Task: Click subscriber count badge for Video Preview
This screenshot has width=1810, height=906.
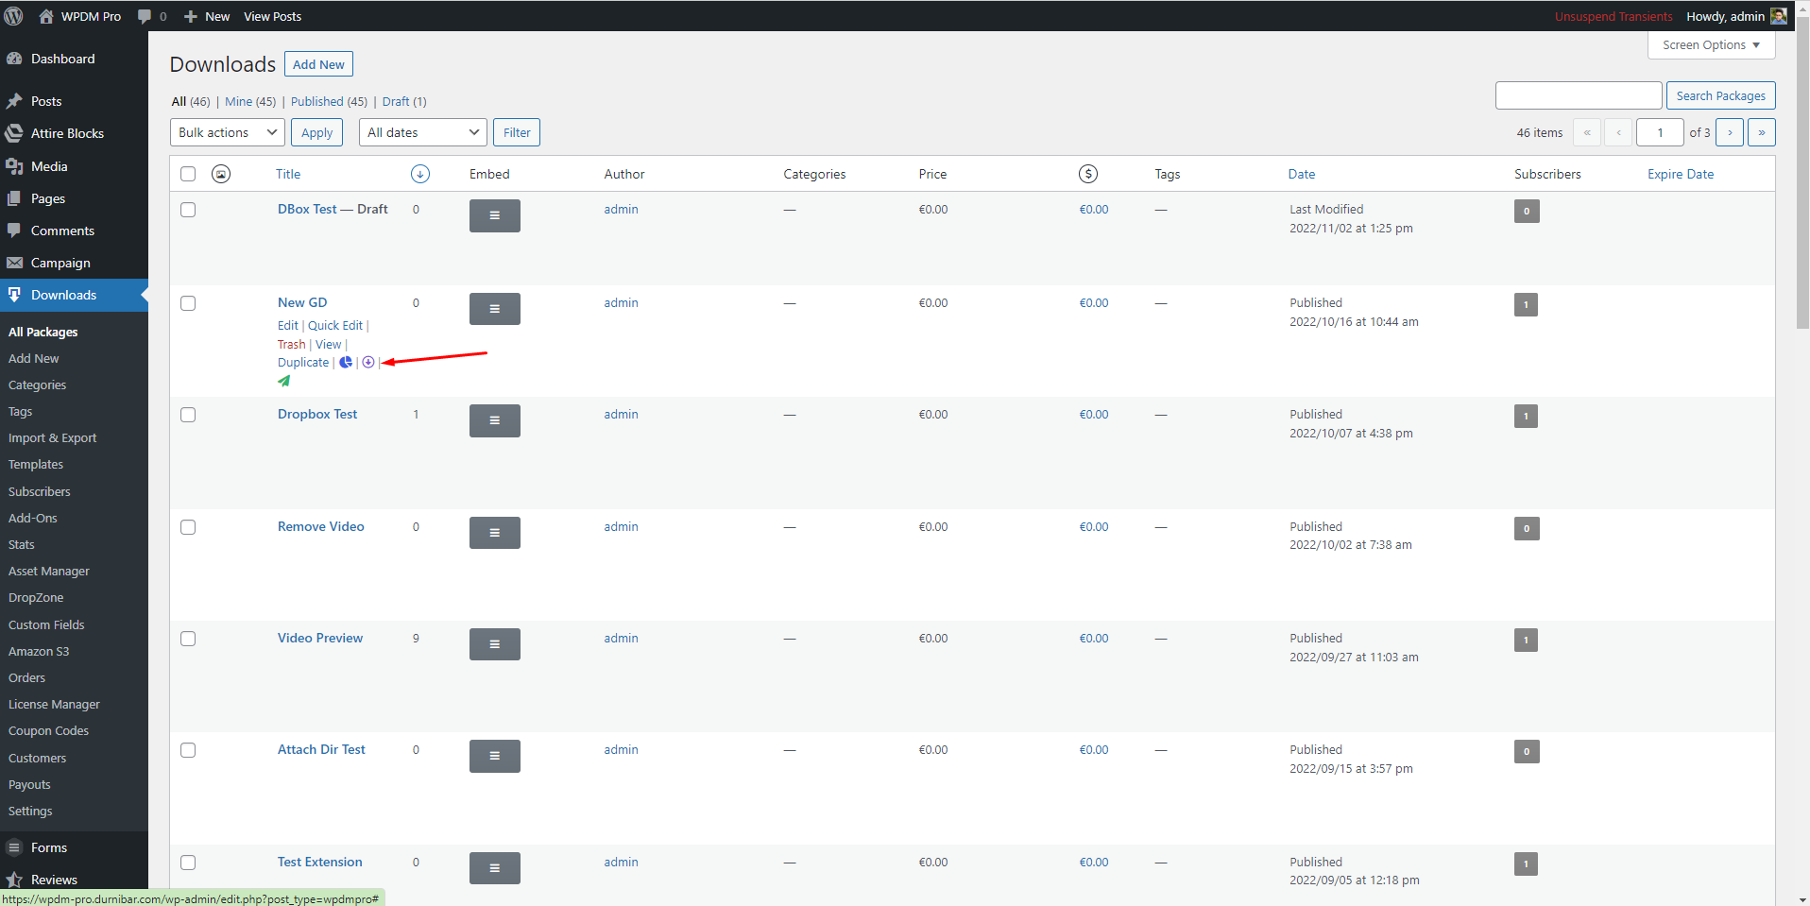Action: [1526, 640]
